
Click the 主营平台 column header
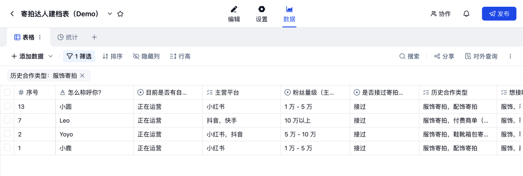coord(242,93)
